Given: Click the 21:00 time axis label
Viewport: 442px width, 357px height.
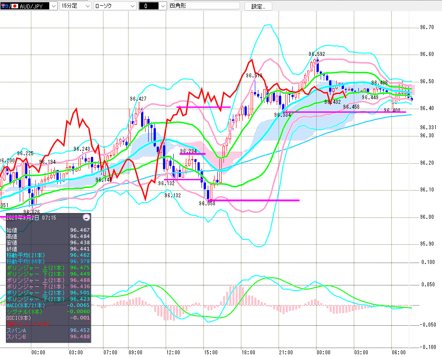Looking at the screenshot, I should pyautogui.click(x=286, y=353).
